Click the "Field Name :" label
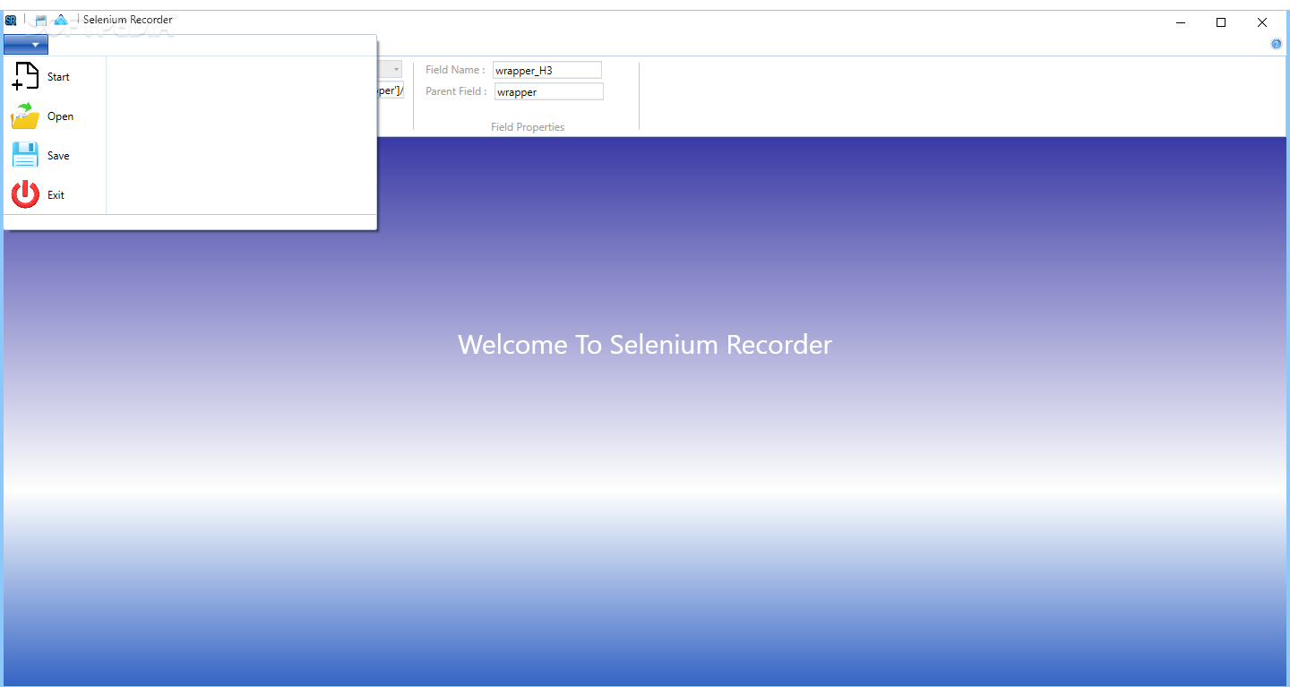 pyautogui.click(x=455, y=70)
